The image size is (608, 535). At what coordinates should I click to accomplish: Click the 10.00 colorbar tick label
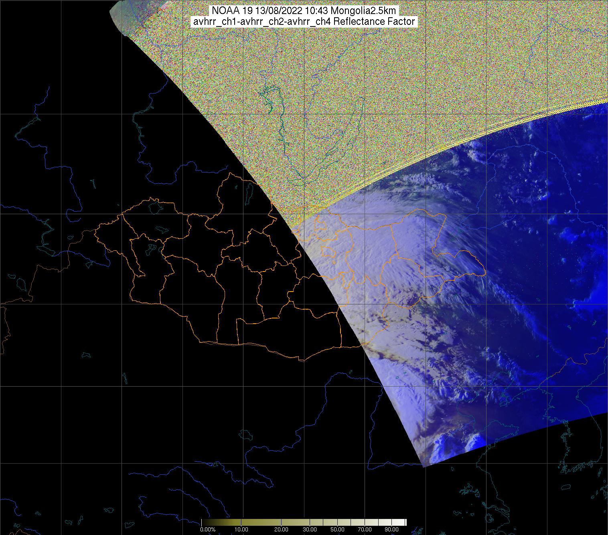pos(241,530)
